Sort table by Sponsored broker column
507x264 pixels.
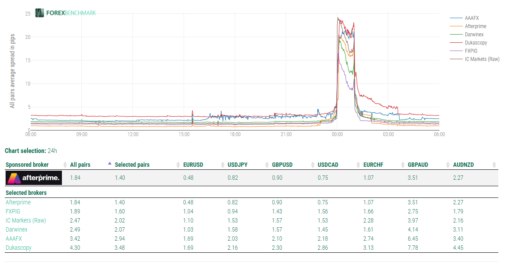coord(27,165)
